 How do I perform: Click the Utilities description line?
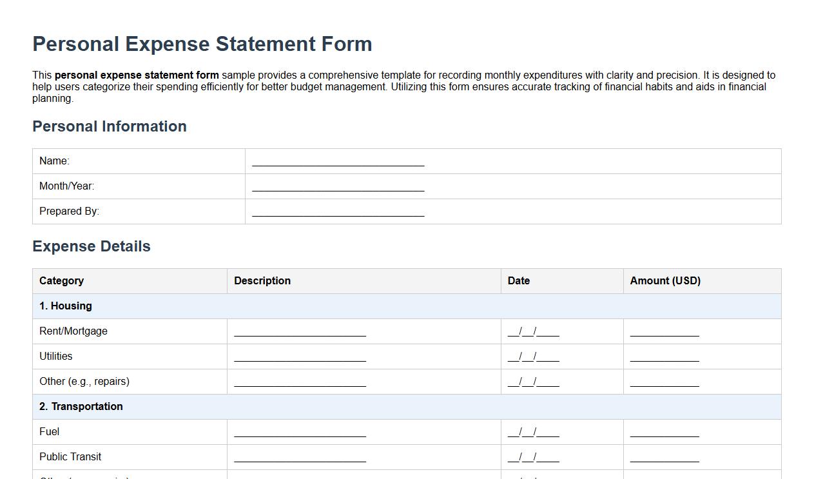pyautogui.click(x=300, y=358)
